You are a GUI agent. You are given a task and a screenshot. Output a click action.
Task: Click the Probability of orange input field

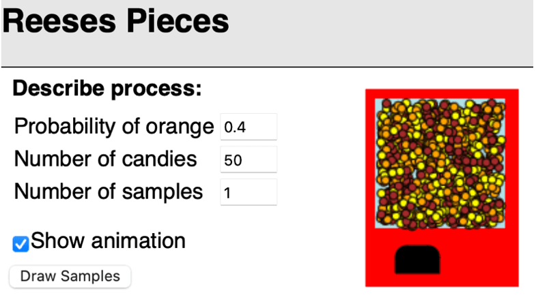point(249,127)
